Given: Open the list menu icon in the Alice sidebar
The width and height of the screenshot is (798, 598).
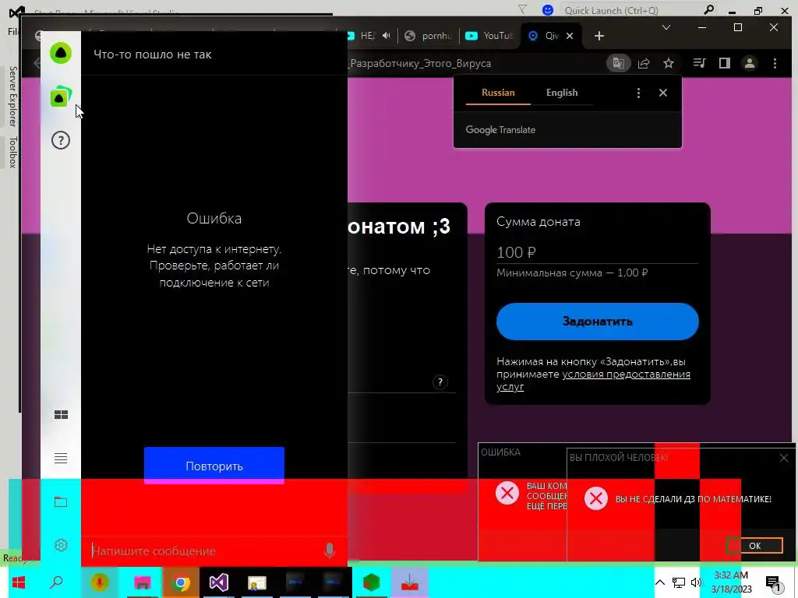Looking at the screenshot, I should [61, 458].
